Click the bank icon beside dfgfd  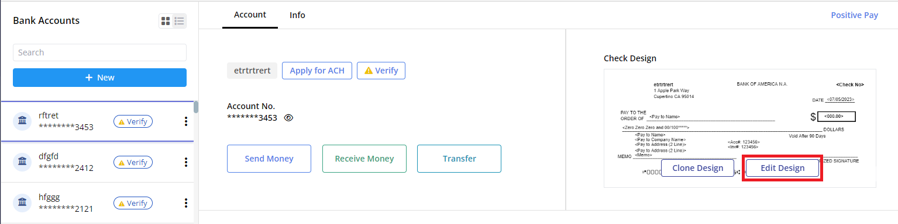pos(22,162)
